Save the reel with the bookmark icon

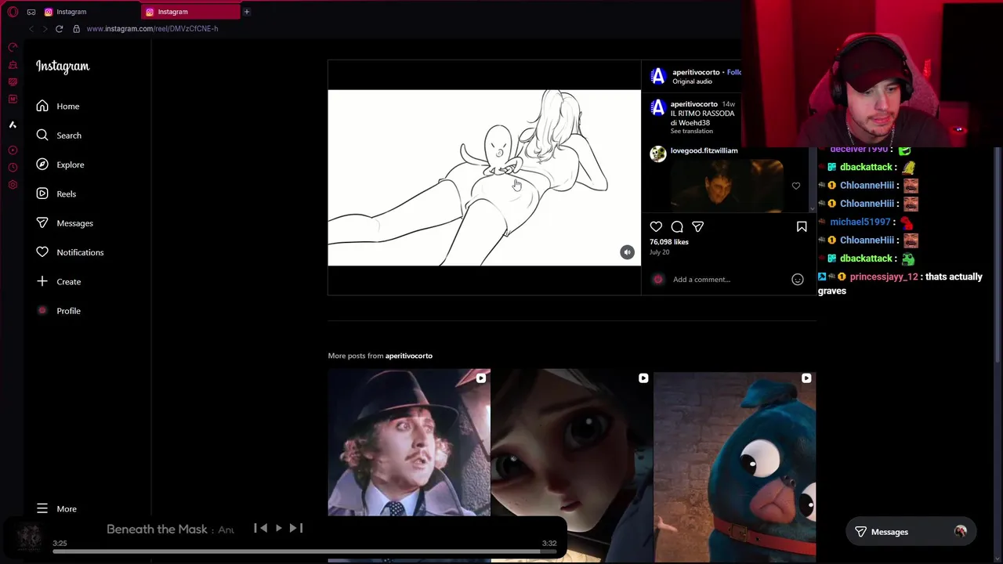click(x=802, y=227)
